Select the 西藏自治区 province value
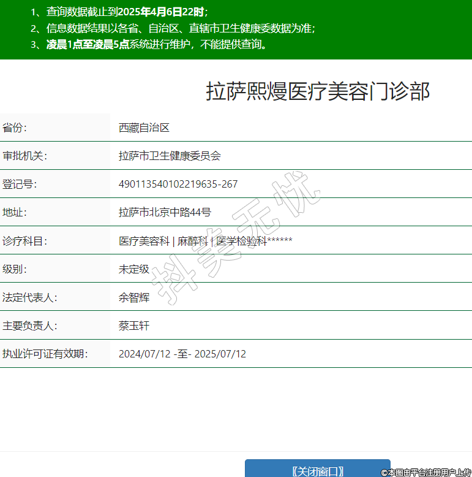This screenshot has width=472, height=477. (144, 128)
